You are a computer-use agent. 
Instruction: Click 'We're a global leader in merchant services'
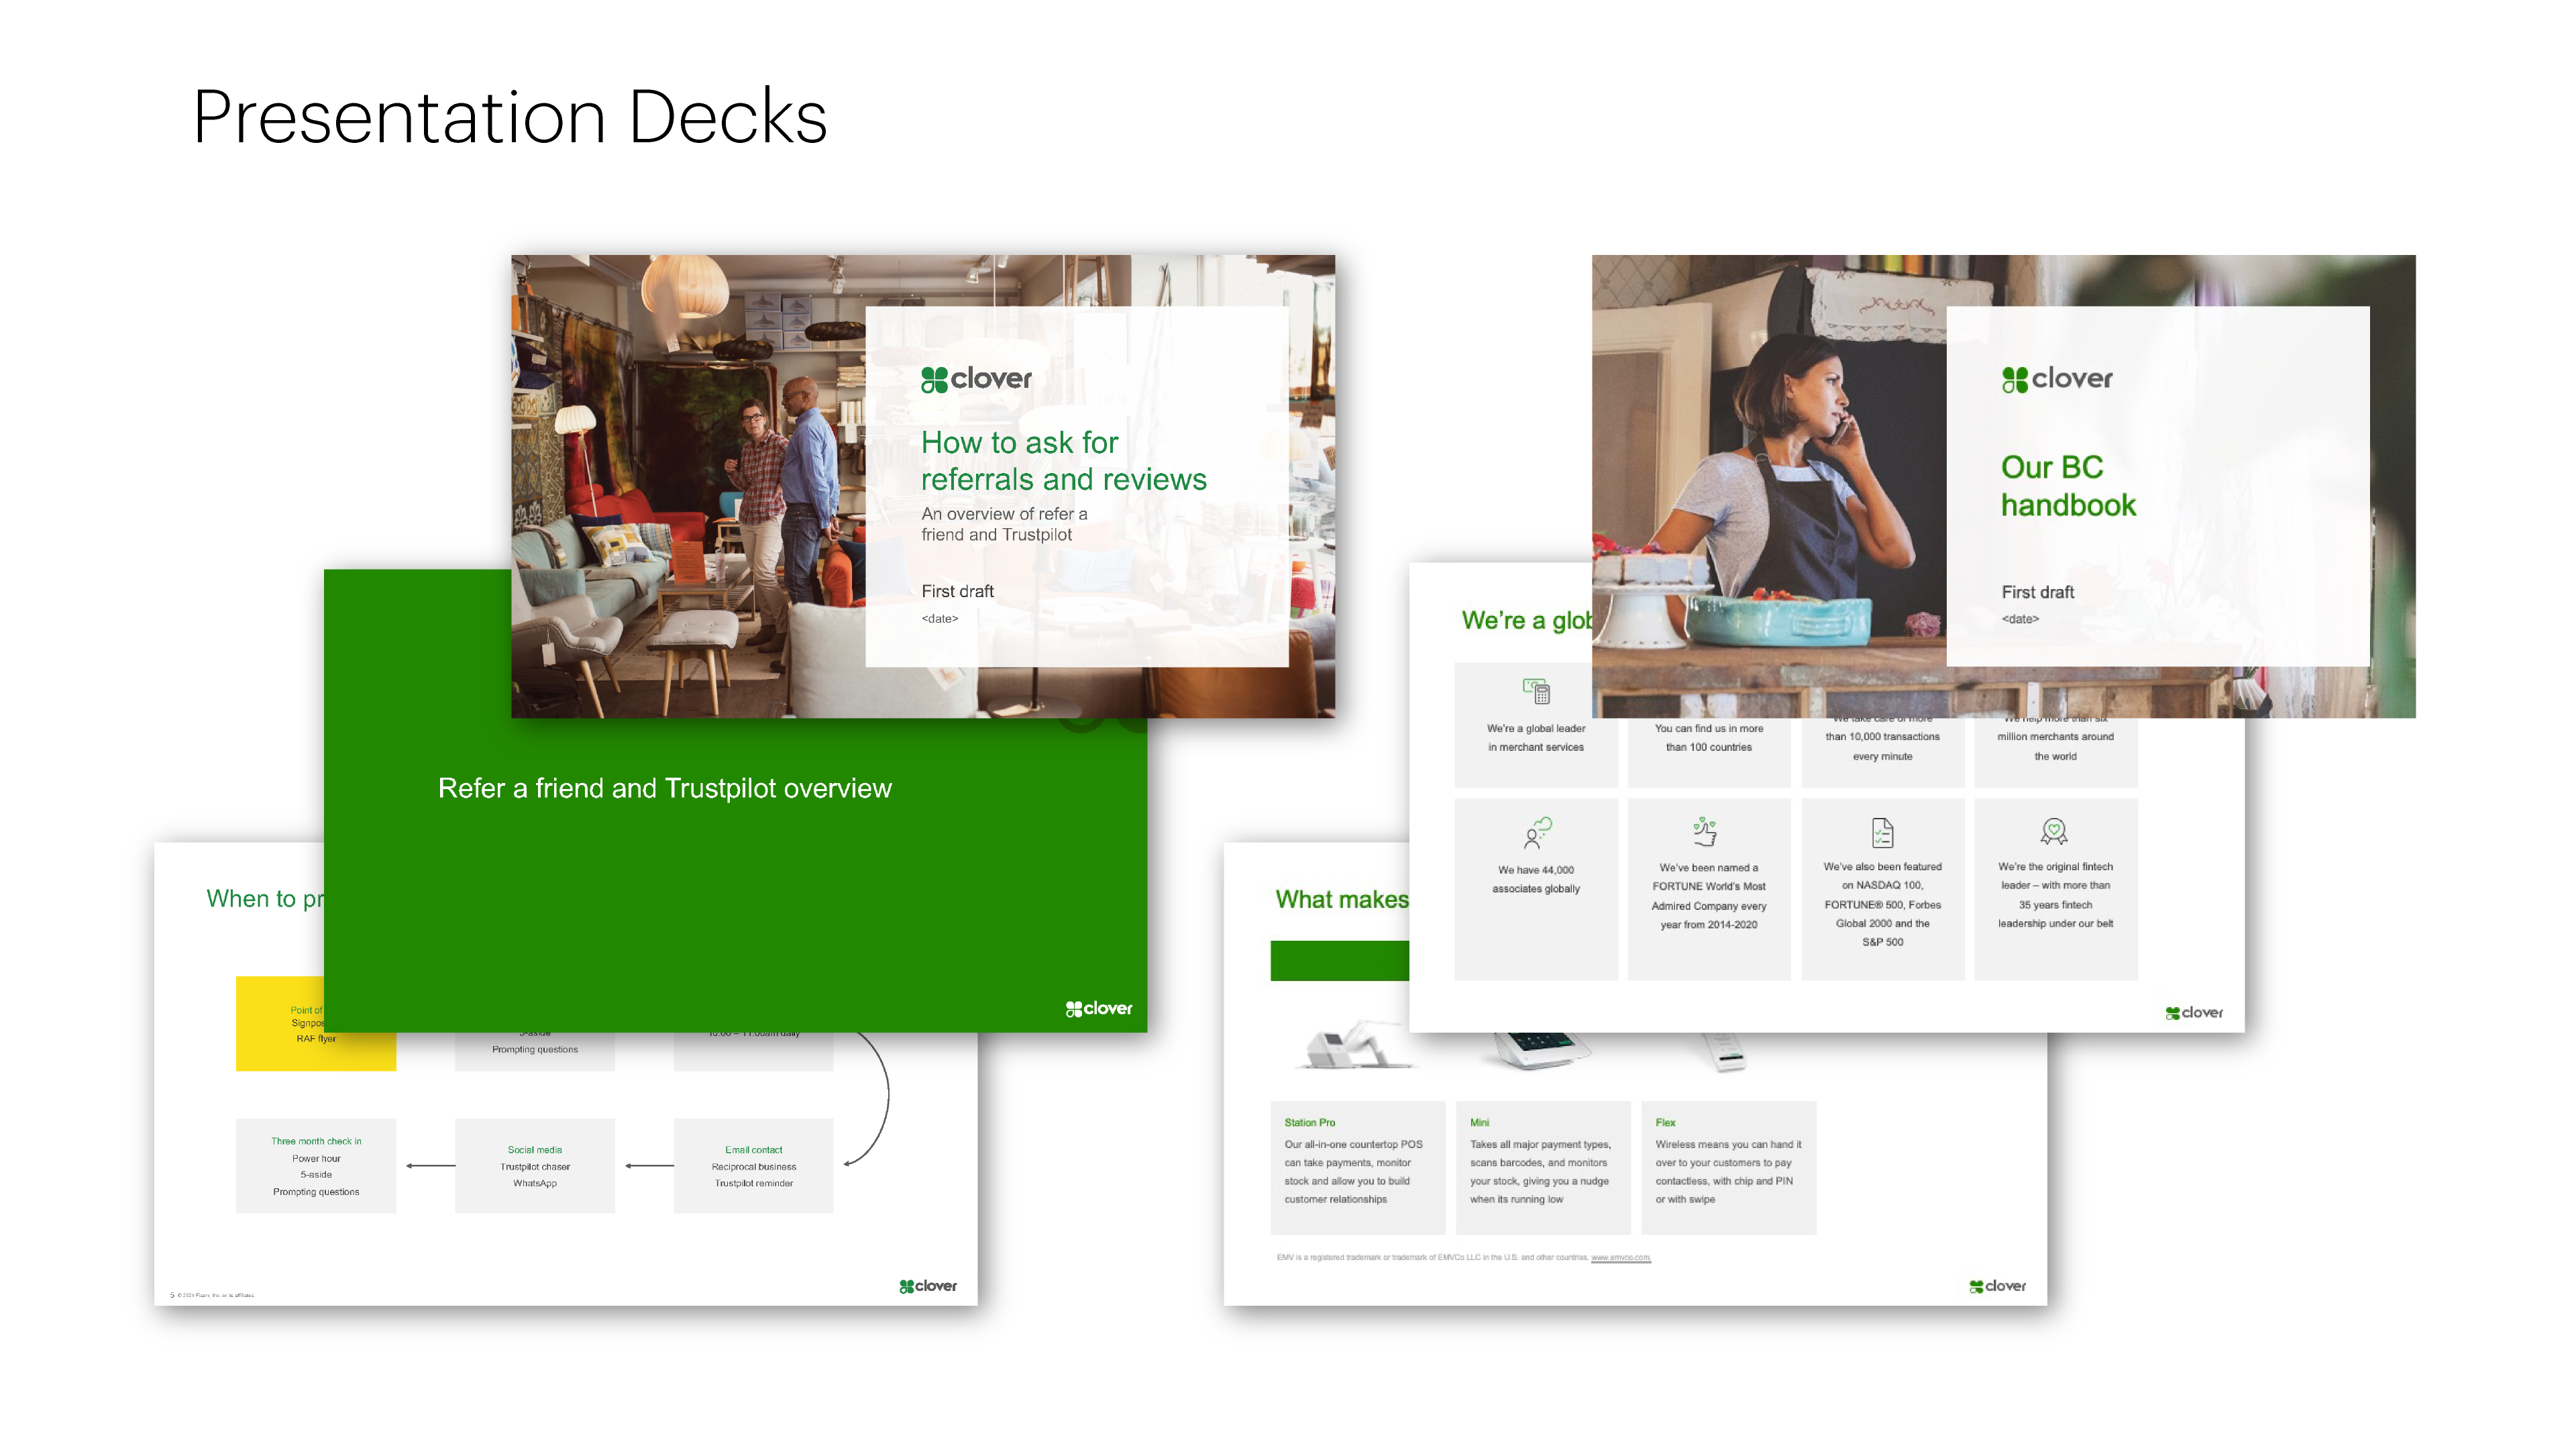1535,738
